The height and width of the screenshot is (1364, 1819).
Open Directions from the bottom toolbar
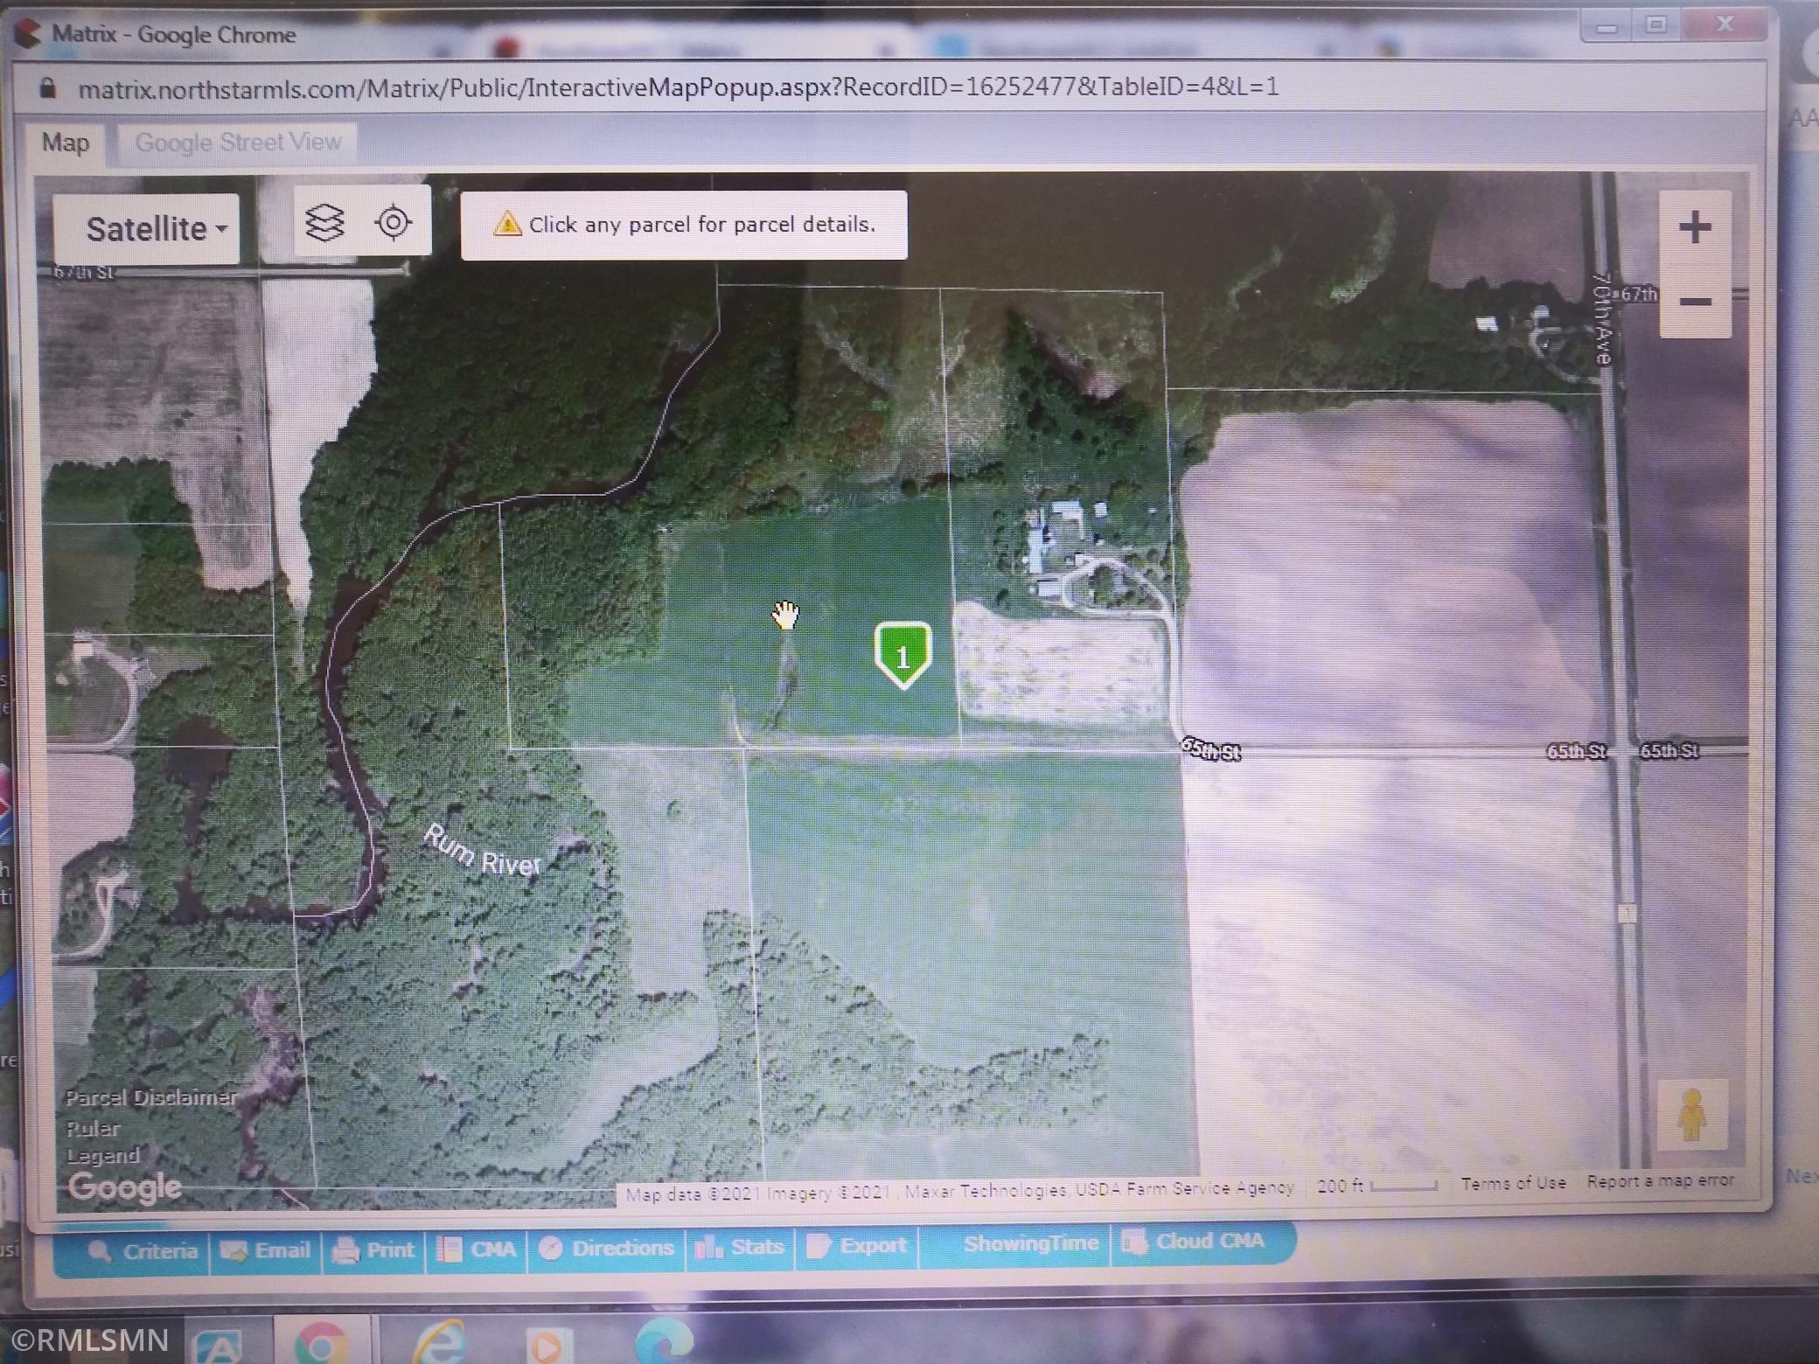click(607, 1249)
